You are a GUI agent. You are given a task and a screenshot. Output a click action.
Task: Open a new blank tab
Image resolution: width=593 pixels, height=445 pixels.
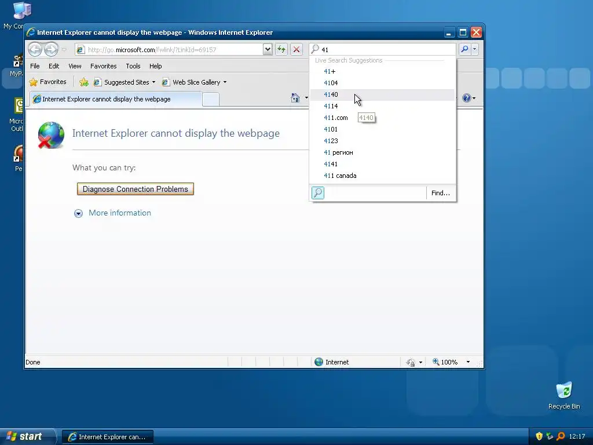click(x=211, y=100)
